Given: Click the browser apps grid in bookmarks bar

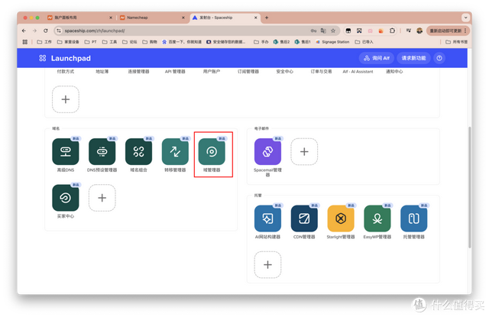Looking at the screenshot, I should (25, 42).
